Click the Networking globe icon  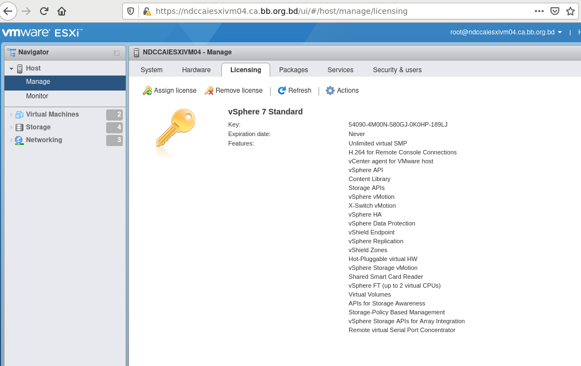click(x=19, y=141)
